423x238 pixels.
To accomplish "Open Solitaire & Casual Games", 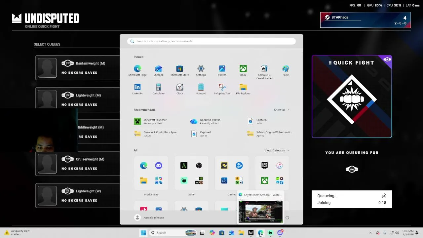I will tap(264, 72).
